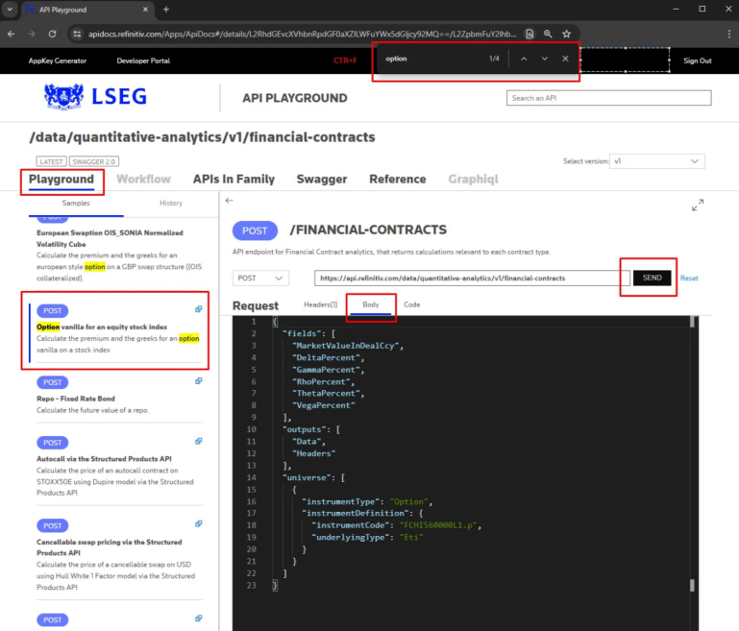This screenshot has width=739, height=631.
Task: Open the Developer Portal link
Action: point(143,61)
